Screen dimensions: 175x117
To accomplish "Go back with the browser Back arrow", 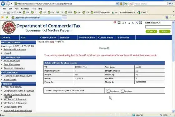I will 3,4.
